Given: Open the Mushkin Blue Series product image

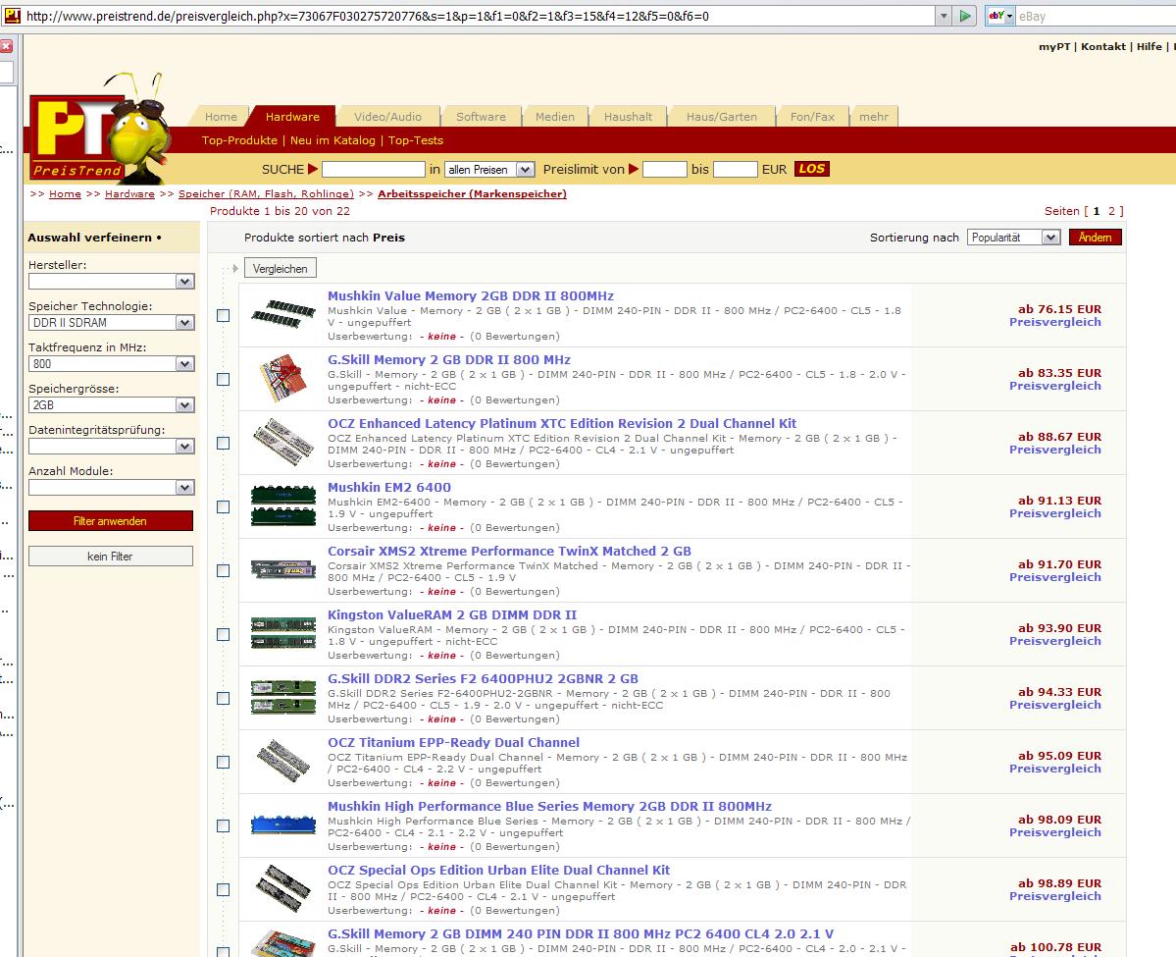Looking at the screenshot, I should (282, 824).
